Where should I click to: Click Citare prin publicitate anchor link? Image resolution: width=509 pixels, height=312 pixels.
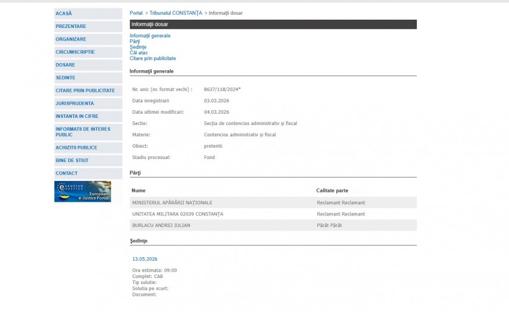coord(153,58)
